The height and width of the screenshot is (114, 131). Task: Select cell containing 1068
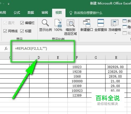(77, 76)
